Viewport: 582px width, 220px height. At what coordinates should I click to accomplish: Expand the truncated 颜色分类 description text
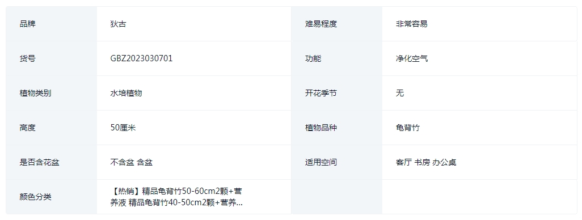[x=176, y=197]
